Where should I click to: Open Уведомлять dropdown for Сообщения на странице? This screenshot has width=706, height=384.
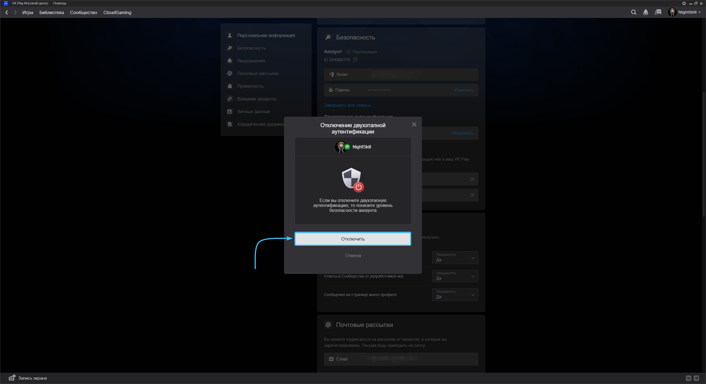455,295
